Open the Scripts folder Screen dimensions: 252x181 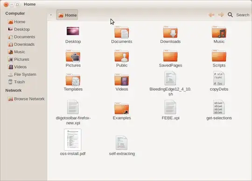tap(219, 56)
